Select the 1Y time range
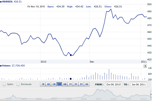153x101 pixels. [70, 84]
